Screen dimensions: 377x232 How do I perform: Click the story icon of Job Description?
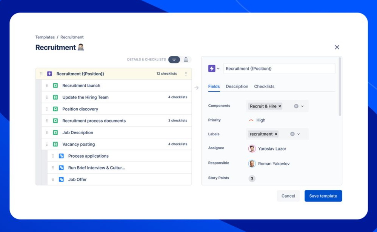tap(55, 132)
